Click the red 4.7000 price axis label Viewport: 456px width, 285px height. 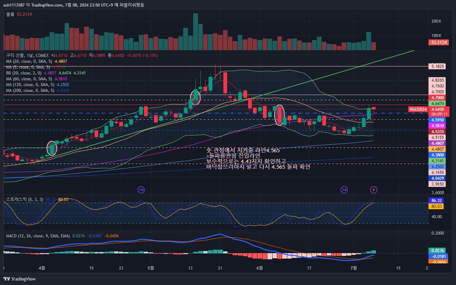[438, 98]
